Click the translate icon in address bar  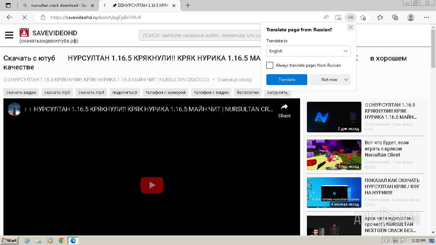click(x=350, y=17)
